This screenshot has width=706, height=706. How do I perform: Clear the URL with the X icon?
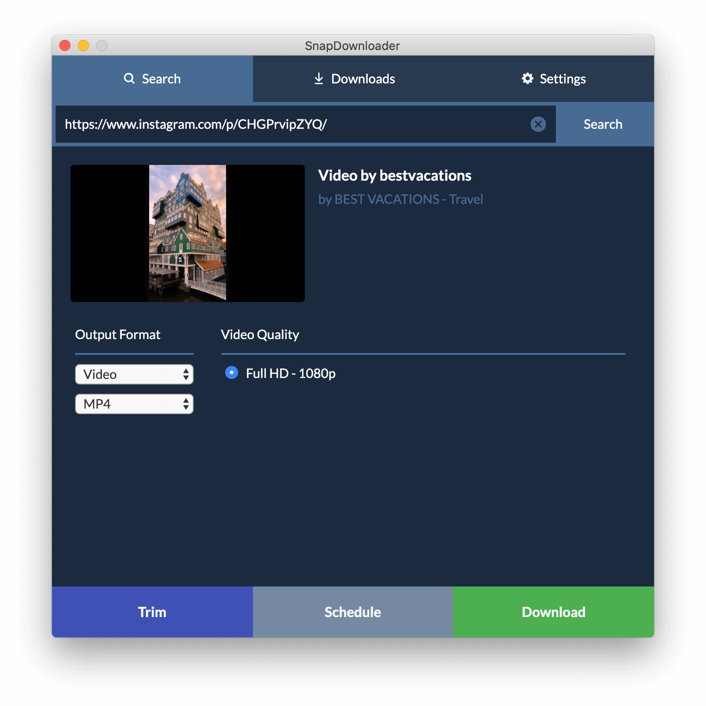pos(538,124)
